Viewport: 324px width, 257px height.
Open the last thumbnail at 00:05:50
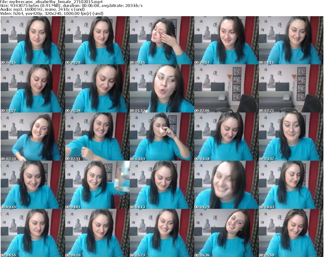291,233
